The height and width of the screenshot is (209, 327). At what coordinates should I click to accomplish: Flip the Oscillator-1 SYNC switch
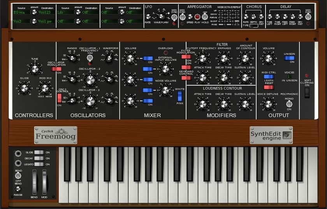pyautogui.click(x=90, y=58)
